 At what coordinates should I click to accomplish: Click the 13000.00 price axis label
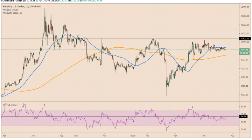pyautogui.click(x=245, y=16)
